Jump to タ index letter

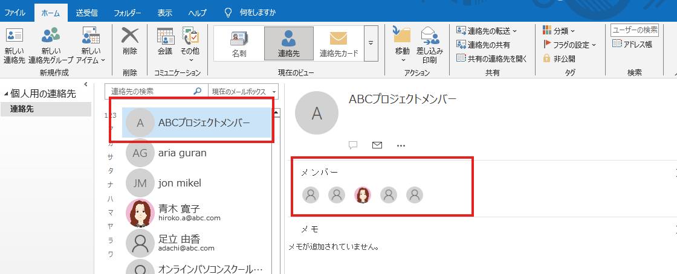(x=111, y=171)
